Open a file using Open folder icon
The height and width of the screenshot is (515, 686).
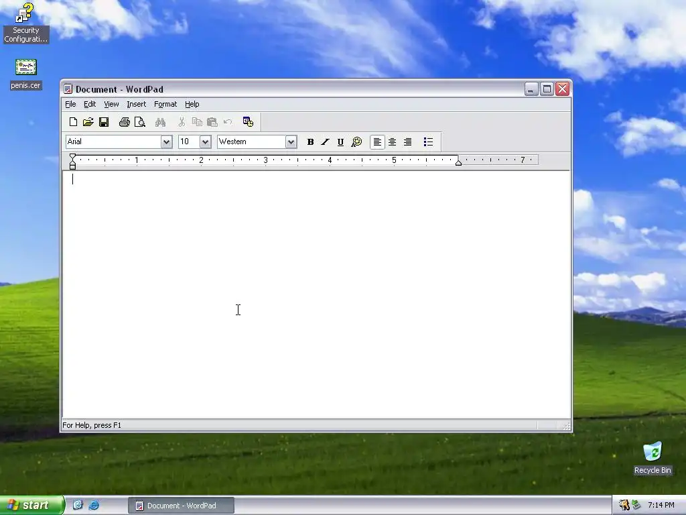coord(88,122)
